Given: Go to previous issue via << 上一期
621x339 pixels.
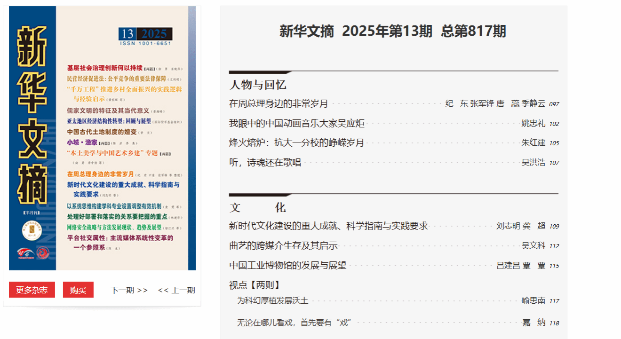Looking at the screenshot, I should point(176,290).
